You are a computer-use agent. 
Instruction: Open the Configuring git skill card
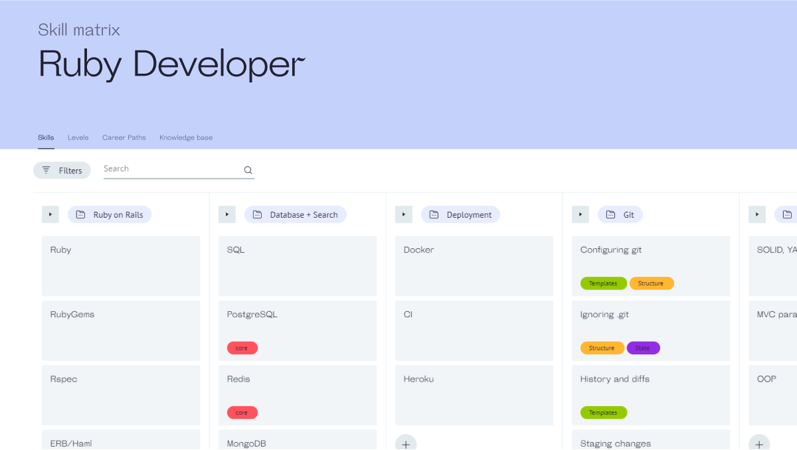[651, 266]
